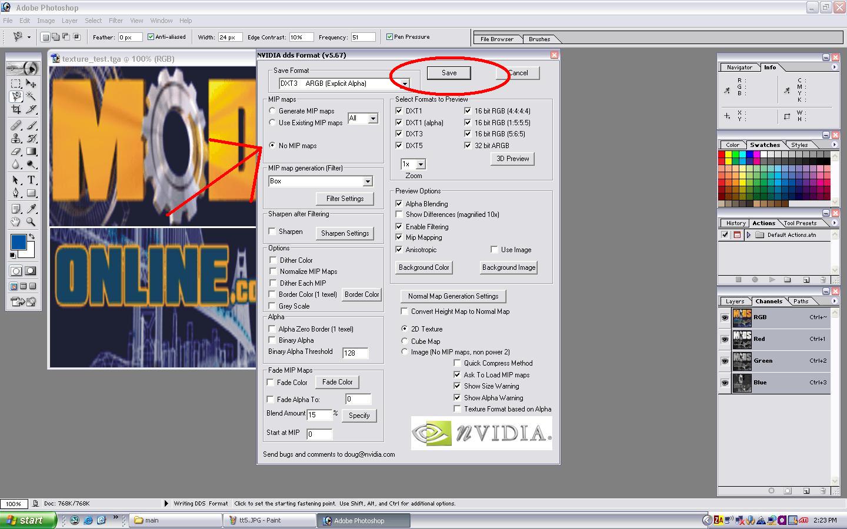
Task: Select the Pen tool
Action: [16, 193]
